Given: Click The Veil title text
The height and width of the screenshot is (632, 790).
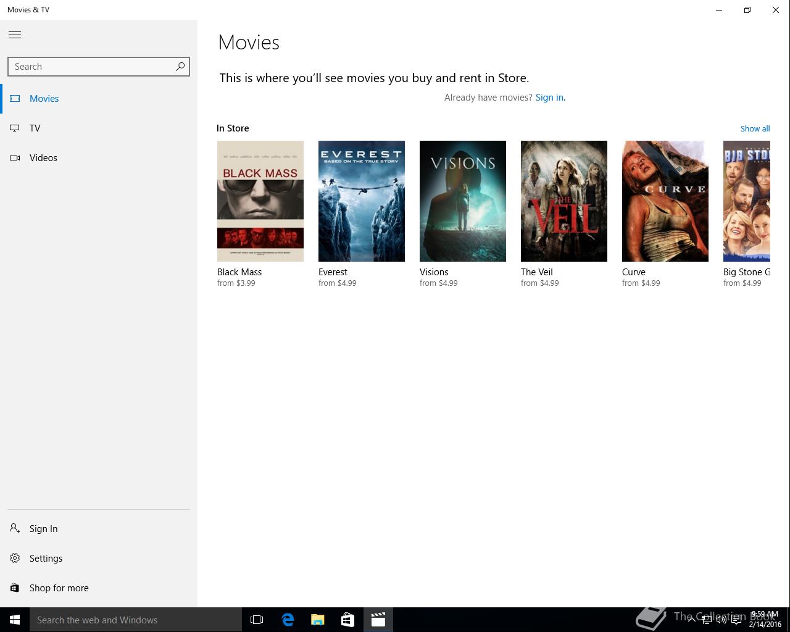Looking at the screenshot, I should [537, 272].
